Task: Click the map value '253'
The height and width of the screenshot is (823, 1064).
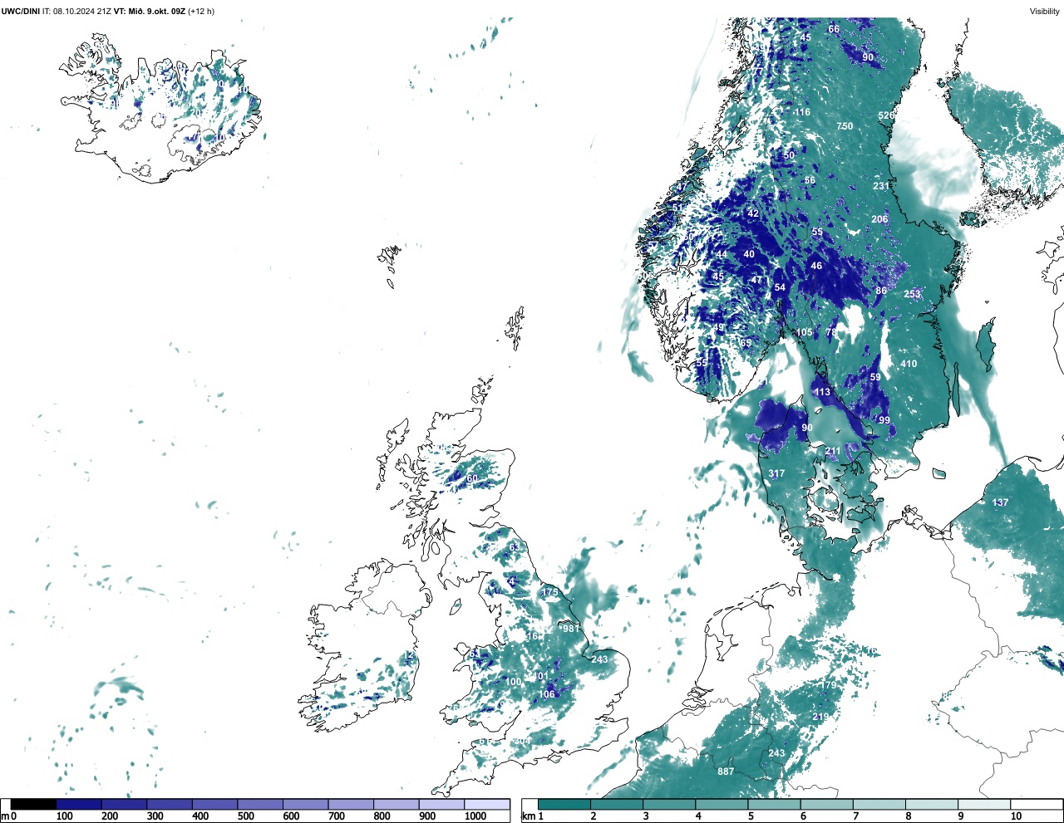Action: coord(913,294)
